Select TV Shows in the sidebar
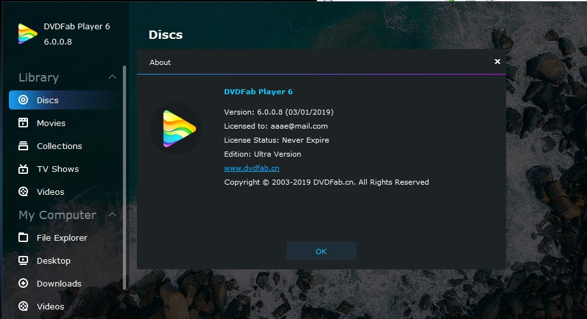 (58, 169)
